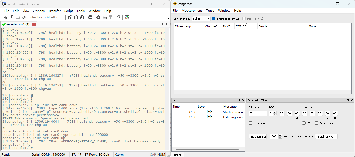Viewport: 355px width, 157px height.
Task: Close the Log panel in cangaroo
Action: click(x=243, y=100)
